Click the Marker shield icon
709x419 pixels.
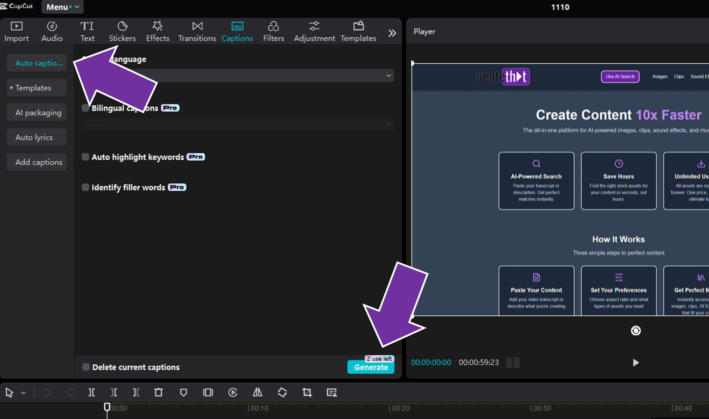(183, 392)
